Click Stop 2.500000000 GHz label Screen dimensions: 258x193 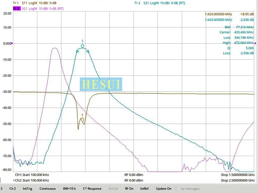pyautogui.click(x=238, y=181)
